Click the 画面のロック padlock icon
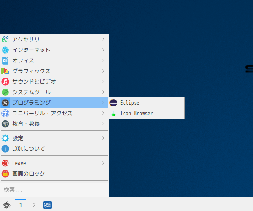Screen dimensions: 253x211 click(5, 174)
